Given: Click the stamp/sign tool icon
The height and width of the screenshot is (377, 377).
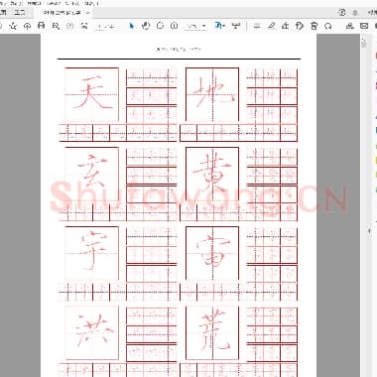Looking at the screenshot, I should pyautogui.click(x=285, y=26).
